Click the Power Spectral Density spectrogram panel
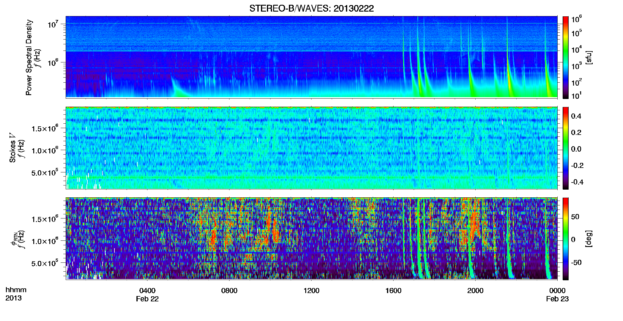Screen dimensions: 623x321 [x=311, y=57]
